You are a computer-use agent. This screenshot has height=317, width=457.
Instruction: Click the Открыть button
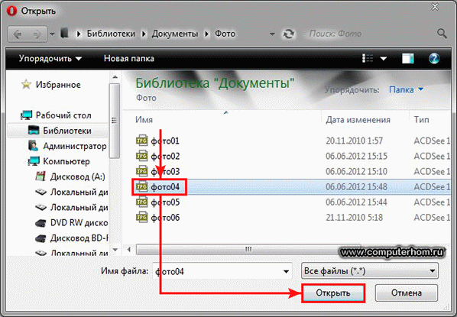click(333, 293)
